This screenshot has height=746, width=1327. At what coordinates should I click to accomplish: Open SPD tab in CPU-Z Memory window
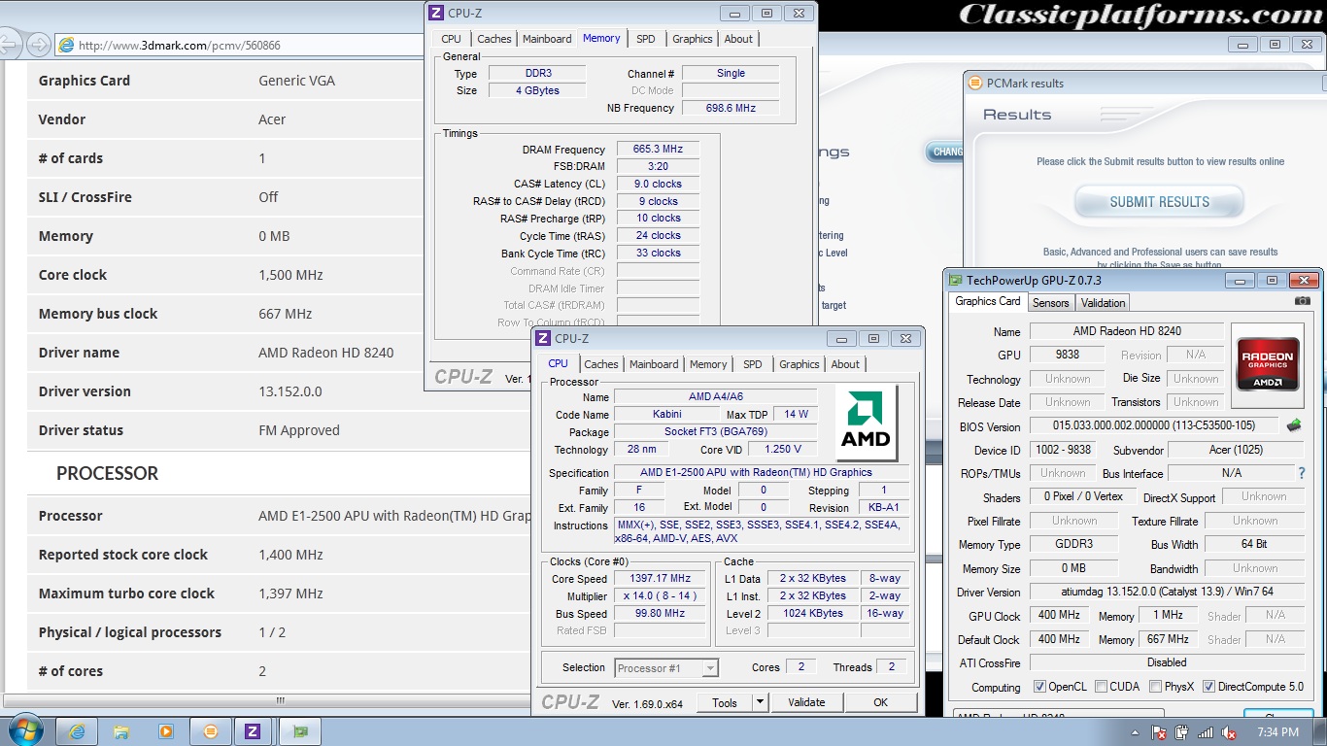coord(646,39)
